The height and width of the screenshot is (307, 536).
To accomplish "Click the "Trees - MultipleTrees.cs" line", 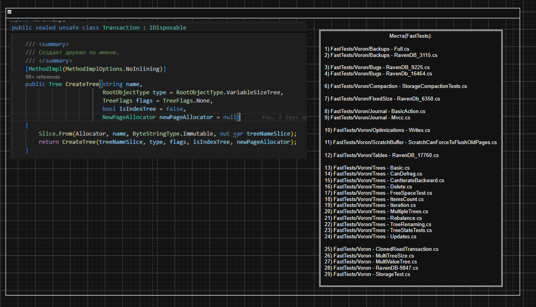I will pyautogui.click(x=376, y=211).
